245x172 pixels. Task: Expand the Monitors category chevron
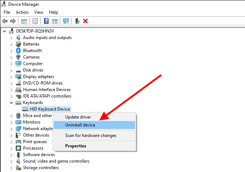point(11,122)
